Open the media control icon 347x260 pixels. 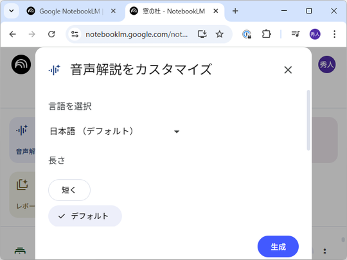pyautogui.click(x=296, y=34)
